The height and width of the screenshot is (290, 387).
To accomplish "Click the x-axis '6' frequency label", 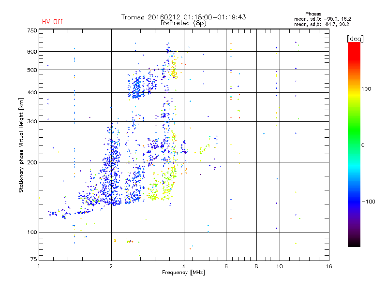I will pos(226,266).
